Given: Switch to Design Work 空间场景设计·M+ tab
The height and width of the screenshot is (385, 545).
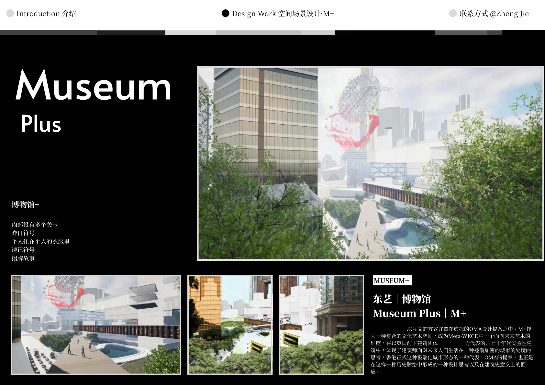Looking at the screenshot, I should [x=283, y=14].
